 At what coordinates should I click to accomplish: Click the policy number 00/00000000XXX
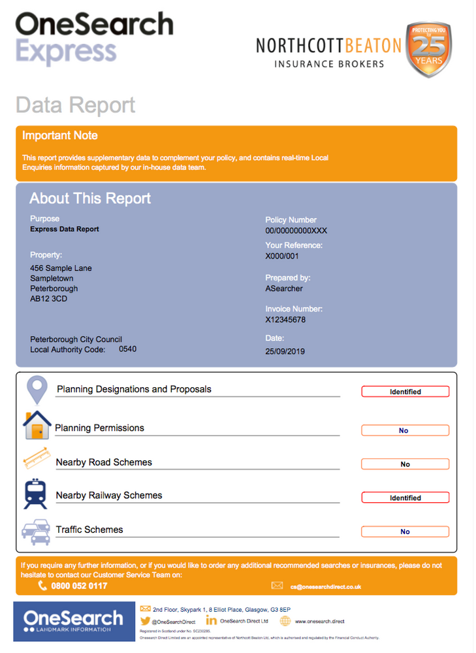(296, 231)
